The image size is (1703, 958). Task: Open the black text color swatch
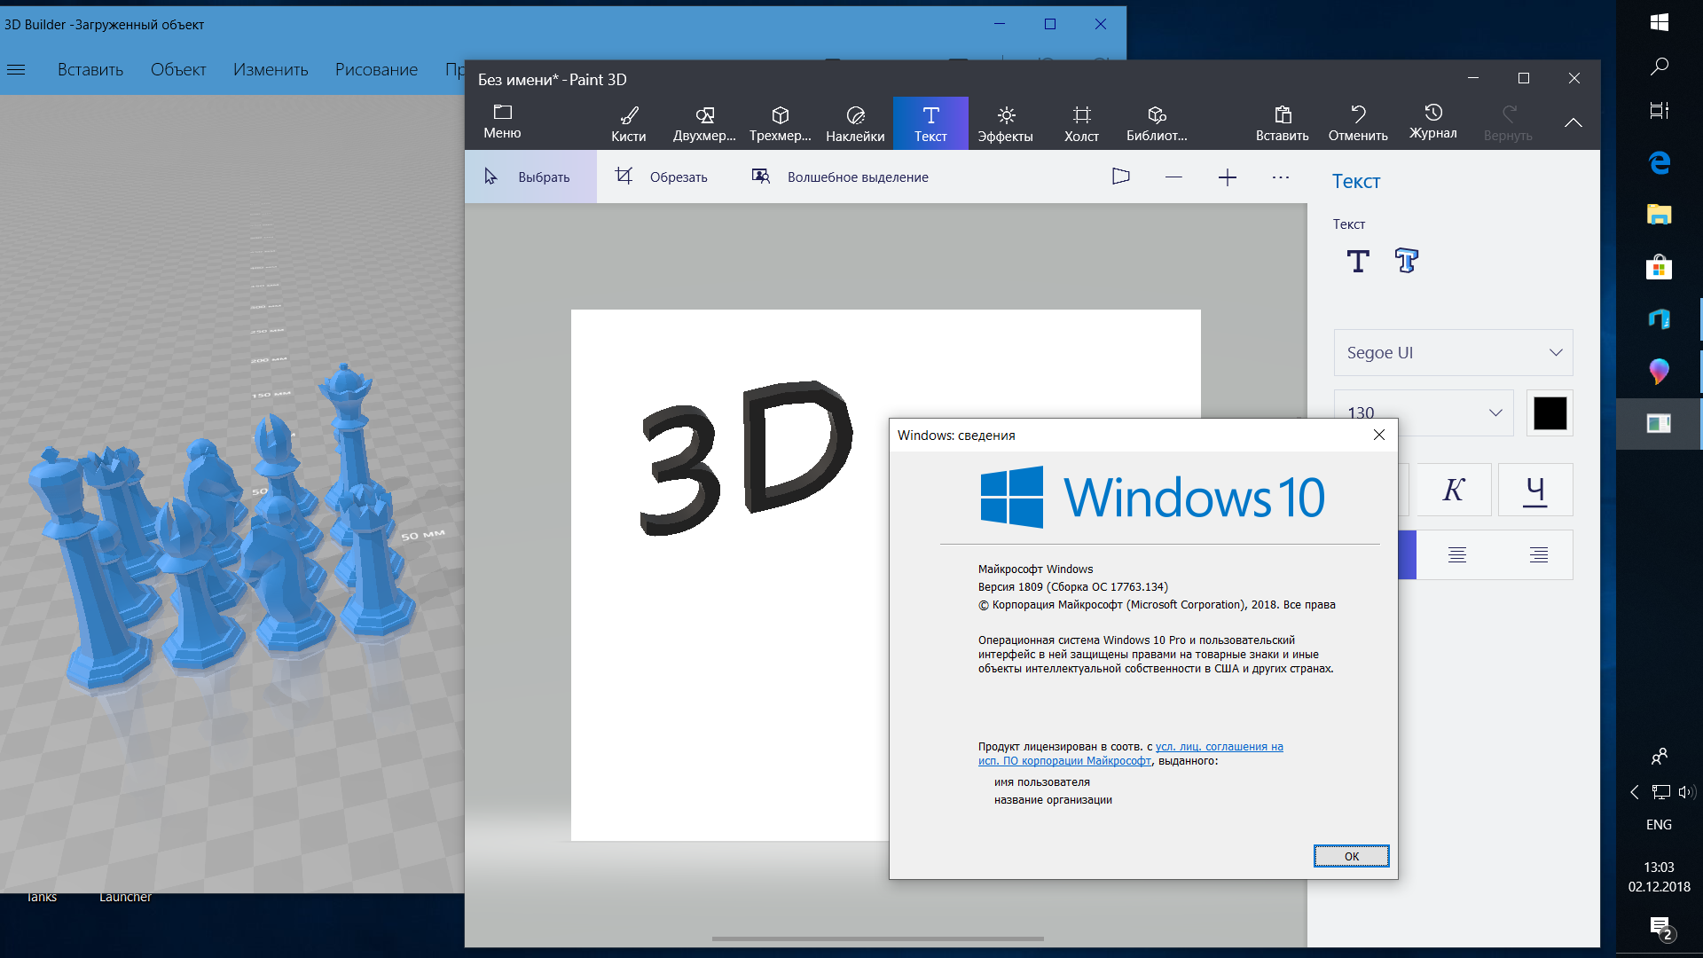tap(1550, 413)
